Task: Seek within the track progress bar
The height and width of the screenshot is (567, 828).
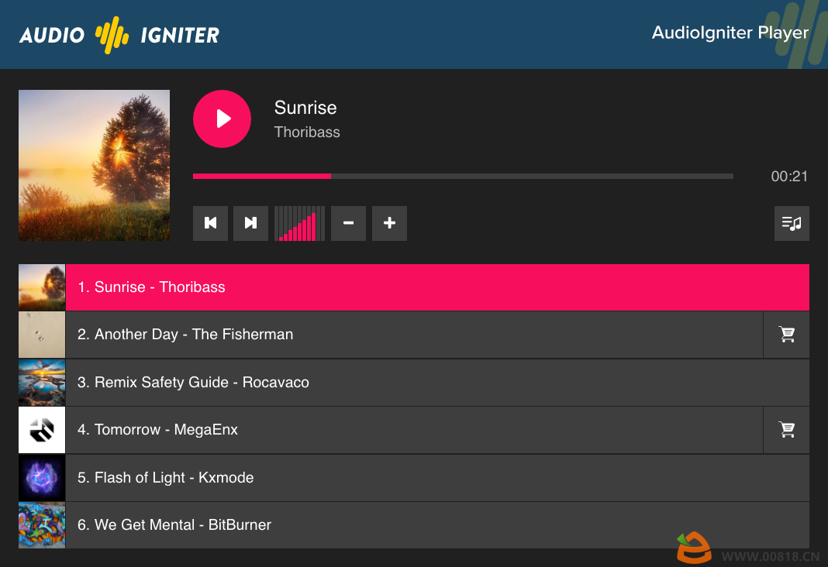Action: click(x=463, y=176)
